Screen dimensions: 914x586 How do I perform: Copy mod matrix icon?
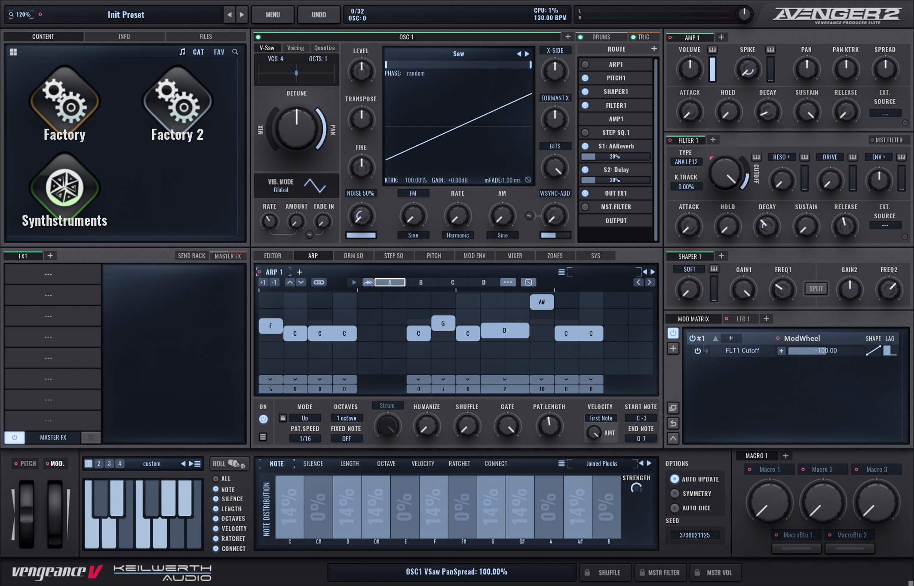pyautogui.click(x=673, y=408)
